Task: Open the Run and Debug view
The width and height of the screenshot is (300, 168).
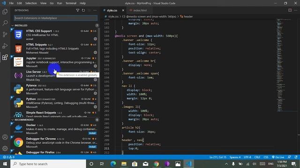Action: tap(5, 46)
